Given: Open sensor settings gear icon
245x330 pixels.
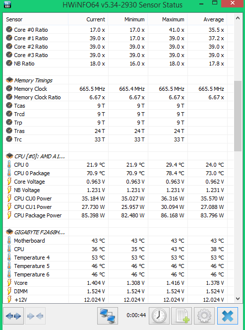Looking at the screenshot, I should click(204, 316).
